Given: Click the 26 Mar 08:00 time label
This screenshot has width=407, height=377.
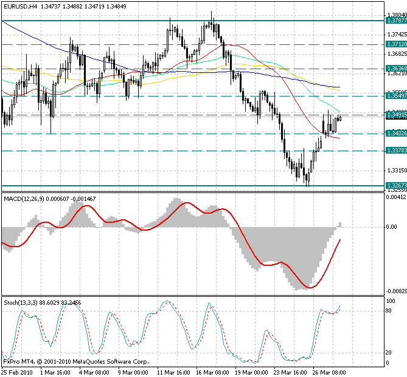Looking at the screenshot, I should point(329,373).
